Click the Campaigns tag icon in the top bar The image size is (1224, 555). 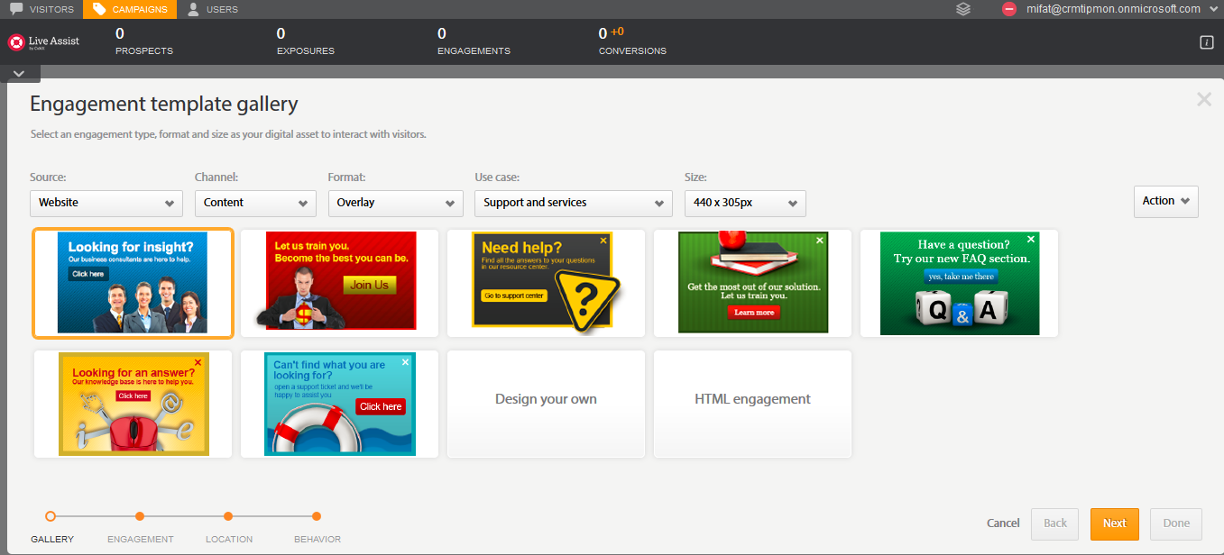97,9
